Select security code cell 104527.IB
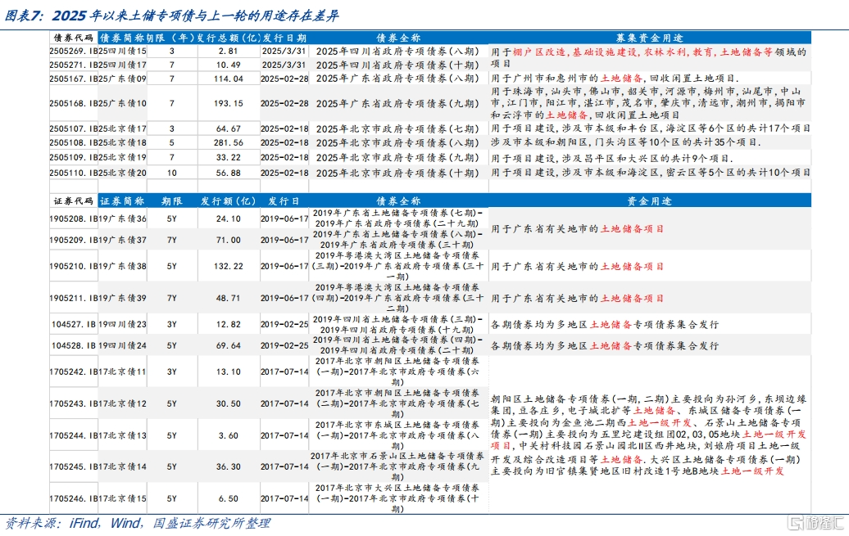 (x=74, y=325)
